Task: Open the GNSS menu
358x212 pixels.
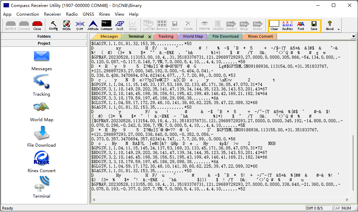Action: [88, 14]
